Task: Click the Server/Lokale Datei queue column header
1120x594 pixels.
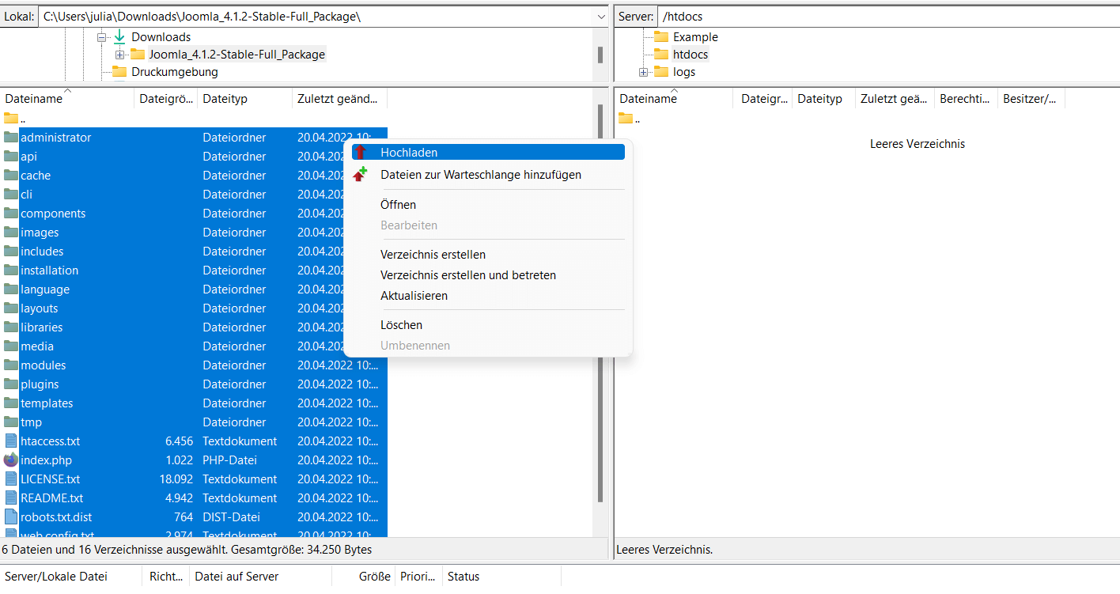Action: click(71, 577)
